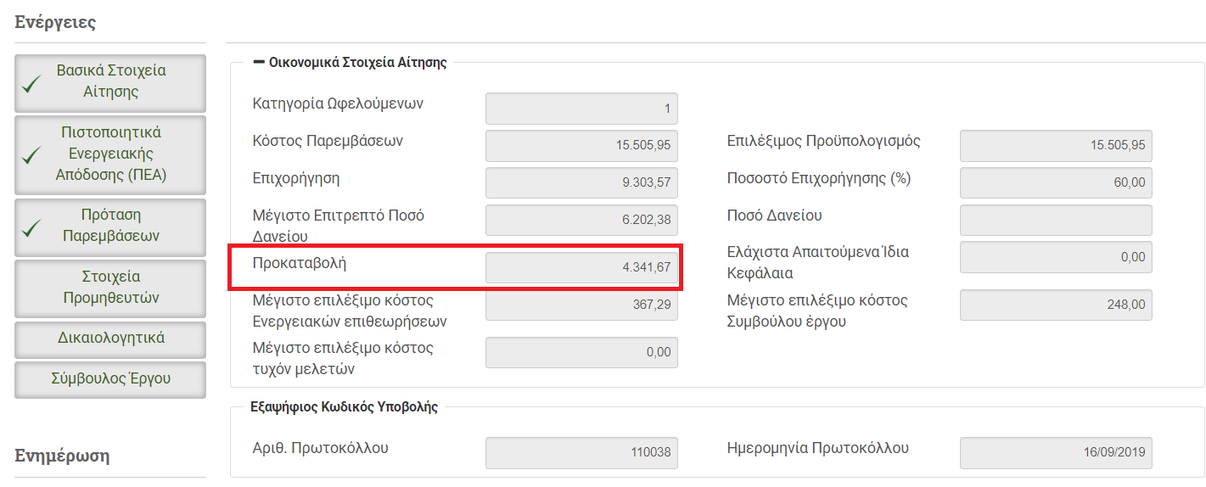Click Ενημέρωση sidebar heading

click(x=63, y=456)
